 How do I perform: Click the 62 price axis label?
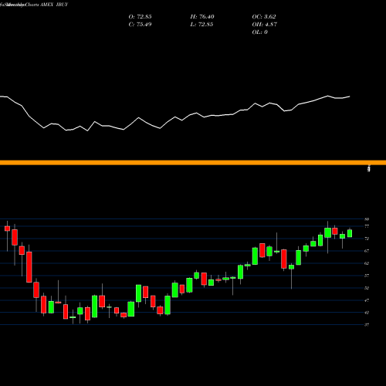pyautogui.click(x=367, y=263)
